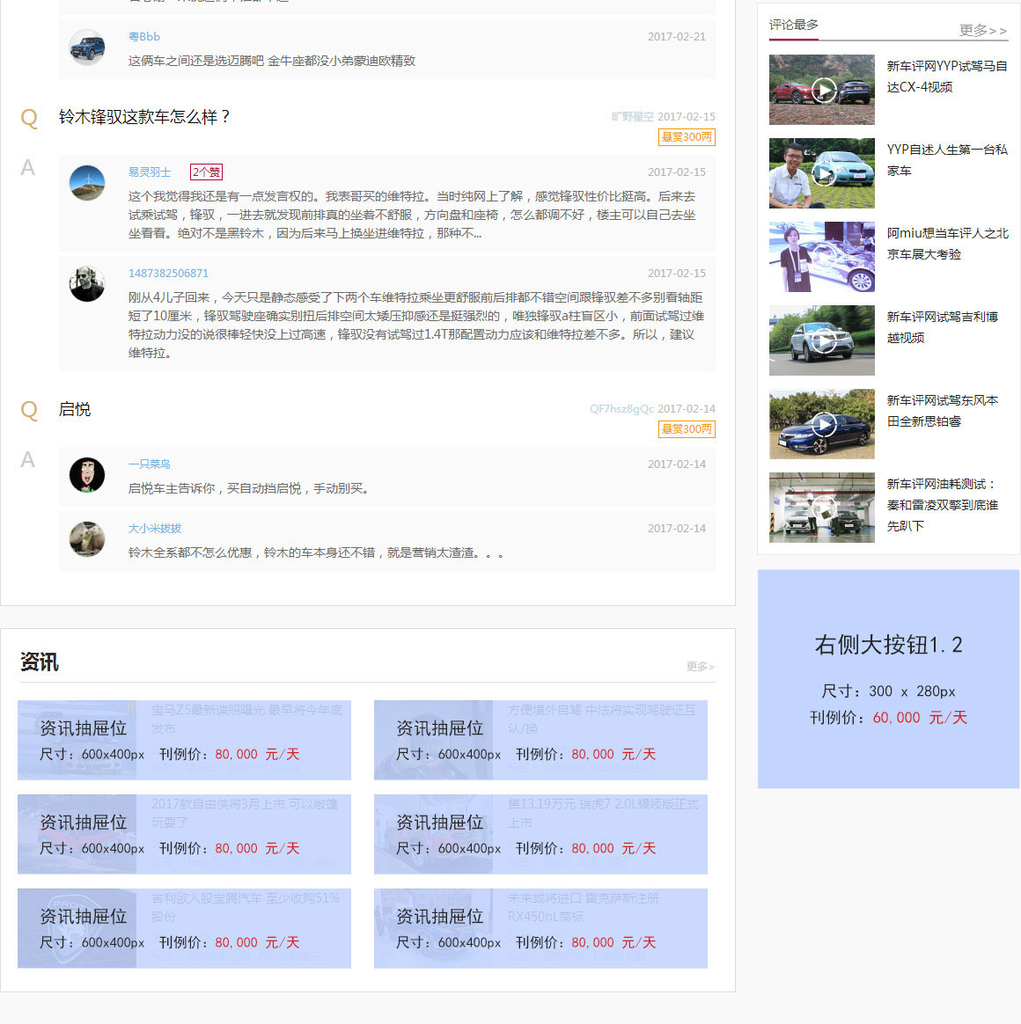Click username 1487382506871
1021x1024 pixels.
pos(168,273)
